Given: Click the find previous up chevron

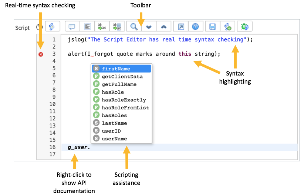Looking at the screenshot, I should tap(163, 27).
